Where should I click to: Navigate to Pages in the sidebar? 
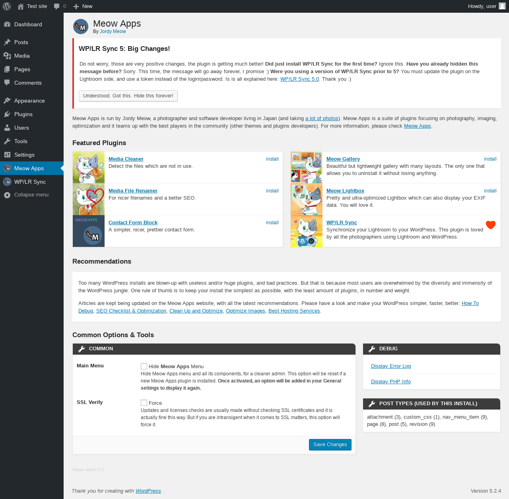click(x=32, y=69)
